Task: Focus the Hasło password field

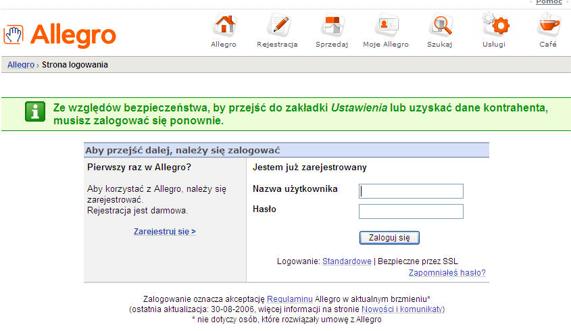Action: [x=411, y=211]
